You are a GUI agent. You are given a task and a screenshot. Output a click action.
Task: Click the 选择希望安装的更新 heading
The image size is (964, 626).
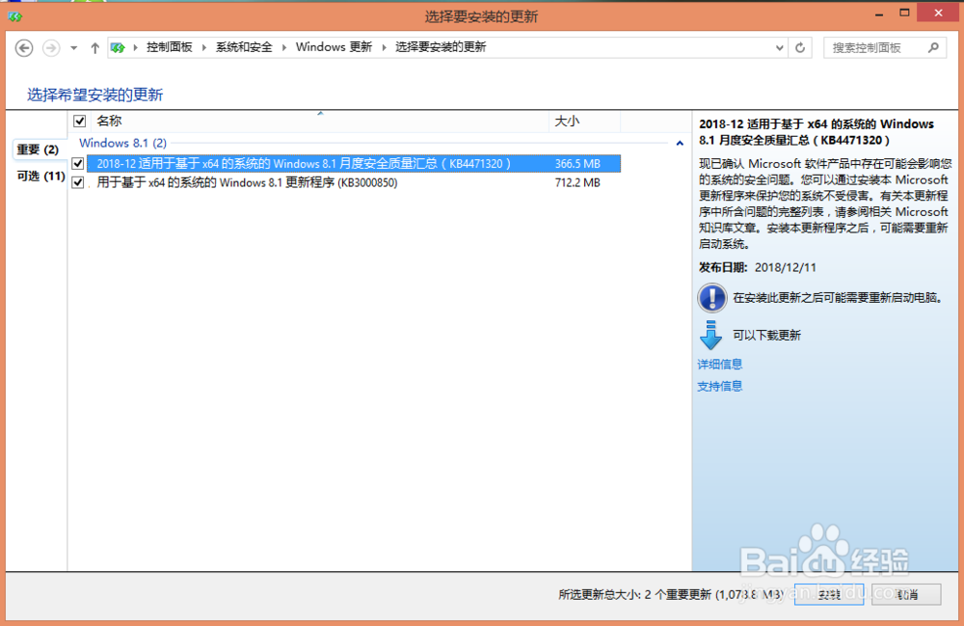[94, 95]
